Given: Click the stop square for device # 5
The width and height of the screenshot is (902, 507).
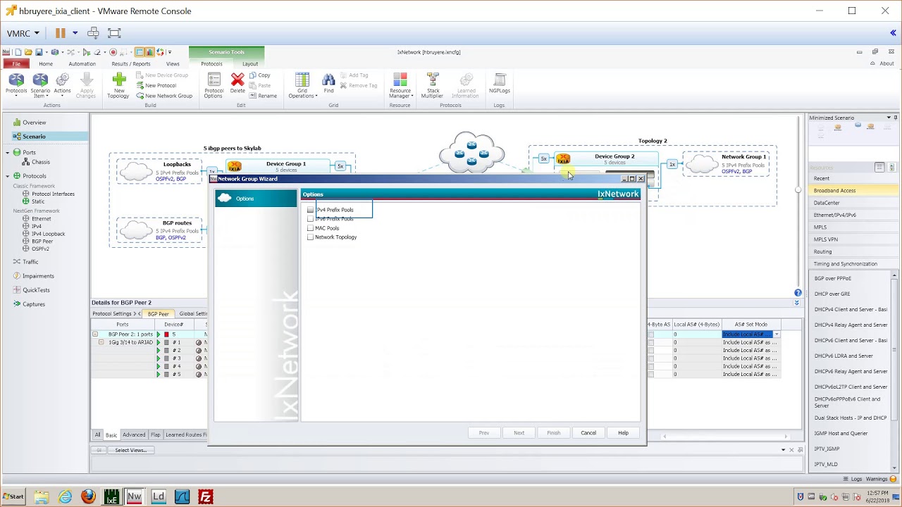Looking at the screenshot, I should [x=166, y=375].
